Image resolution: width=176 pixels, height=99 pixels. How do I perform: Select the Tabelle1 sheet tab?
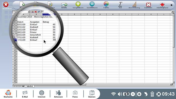point(30,86)
